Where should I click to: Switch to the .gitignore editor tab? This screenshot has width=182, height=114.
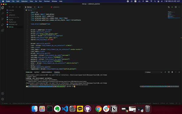[55, 7]
